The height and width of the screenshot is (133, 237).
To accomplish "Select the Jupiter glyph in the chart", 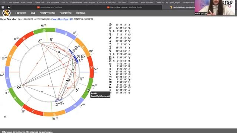I will click(80, 61).
